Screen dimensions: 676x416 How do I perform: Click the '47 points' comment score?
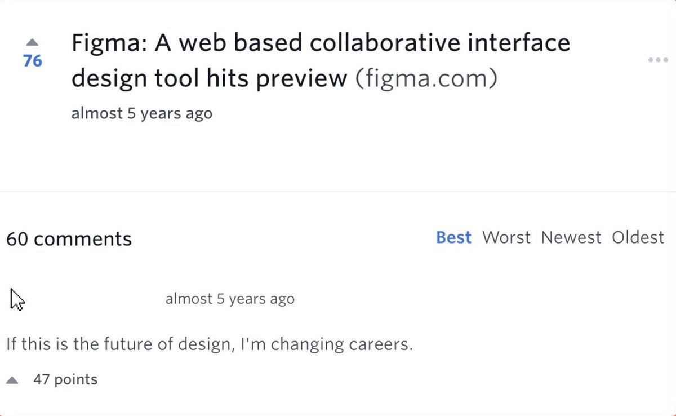point(65,380)
